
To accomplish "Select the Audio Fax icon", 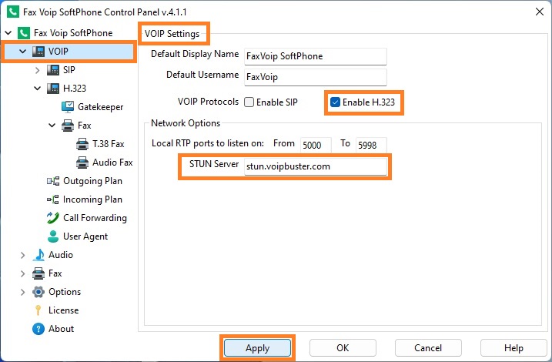I will click(82, 163).
